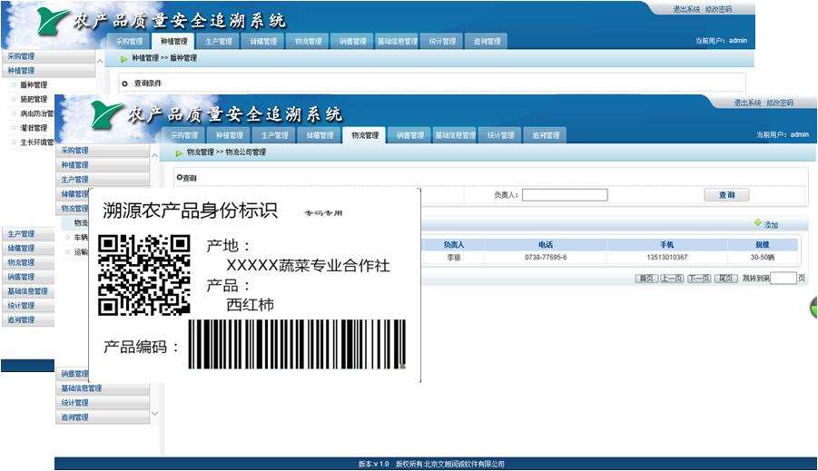This screenshot has width=818, height=471.
Task: Open 灌溉管理 in back window sidebar
Action: coord(34,128)
